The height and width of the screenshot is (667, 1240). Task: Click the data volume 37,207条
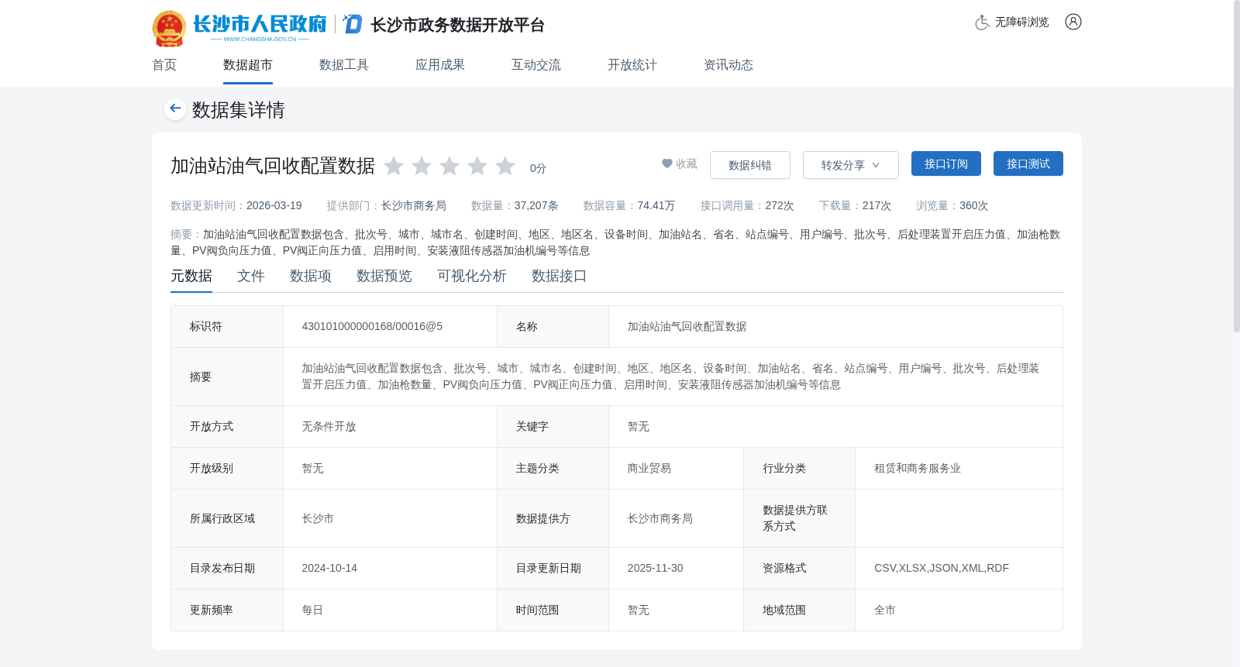click(536, 205)
